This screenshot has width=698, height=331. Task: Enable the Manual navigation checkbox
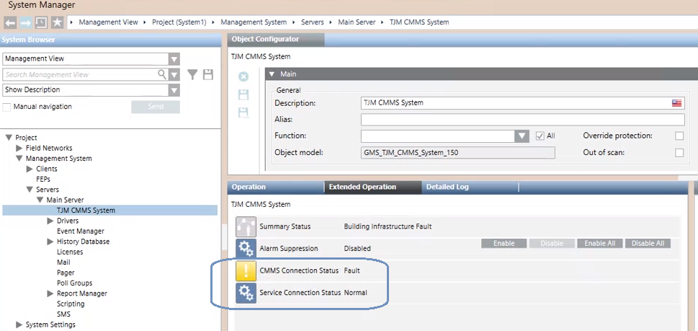tap(7, 107)
